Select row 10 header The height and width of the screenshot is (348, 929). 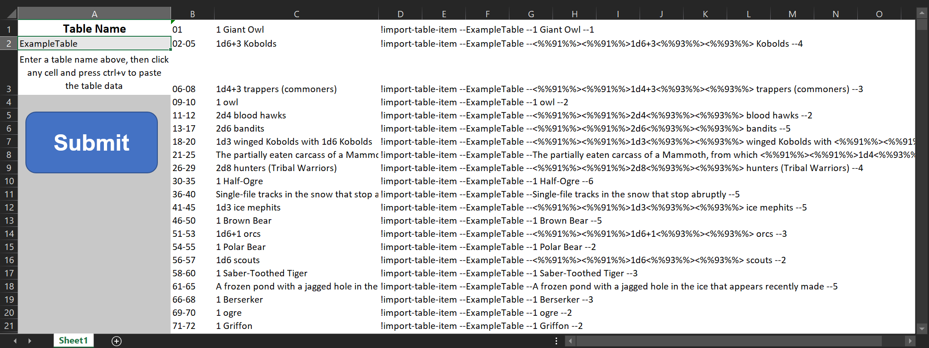pos(9,181)
